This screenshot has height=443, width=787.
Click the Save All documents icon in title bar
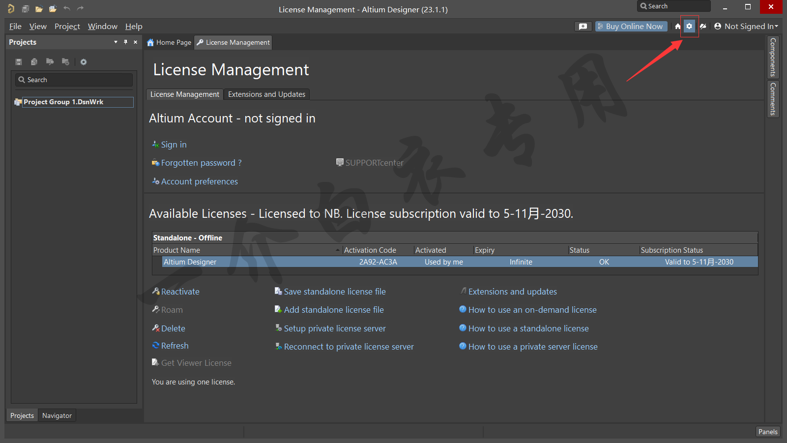pyautogui.click(x=26, y=8)
